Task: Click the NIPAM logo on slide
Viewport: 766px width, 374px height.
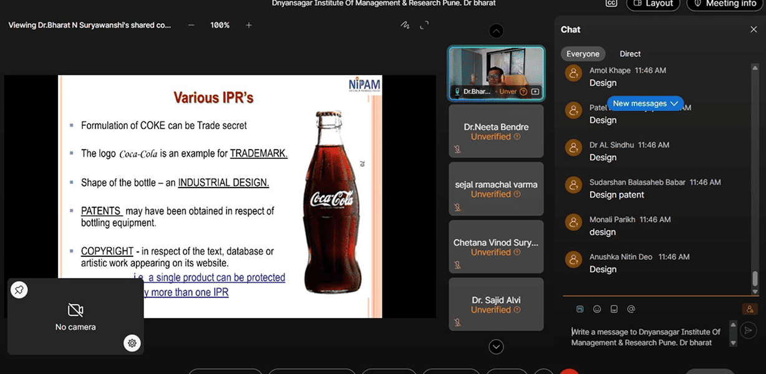Action: 364,85
